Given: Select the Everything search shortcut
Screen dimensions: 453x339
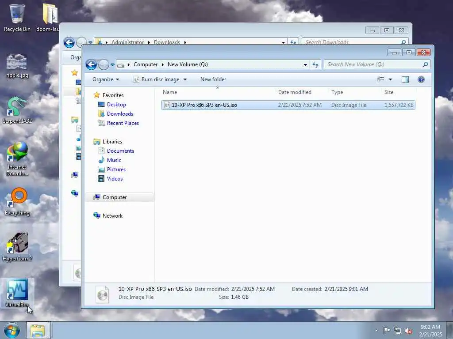Looking at the screenshot, I should tap(17, 202).
